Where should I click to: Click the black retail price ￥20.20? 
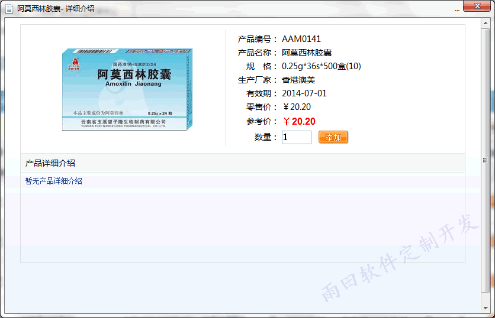tap(297, 107)
